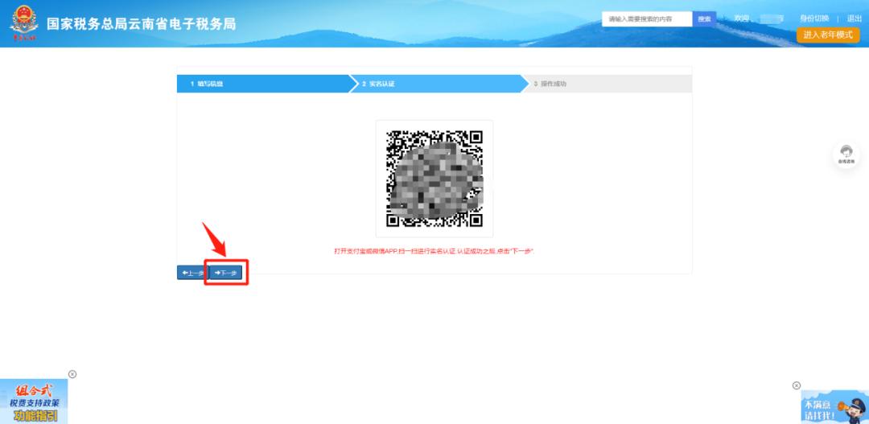Click the 国家税务总局云南省电子税务局 site title
The width and height of the screenshot is (869, 424).
click(142, 24)
